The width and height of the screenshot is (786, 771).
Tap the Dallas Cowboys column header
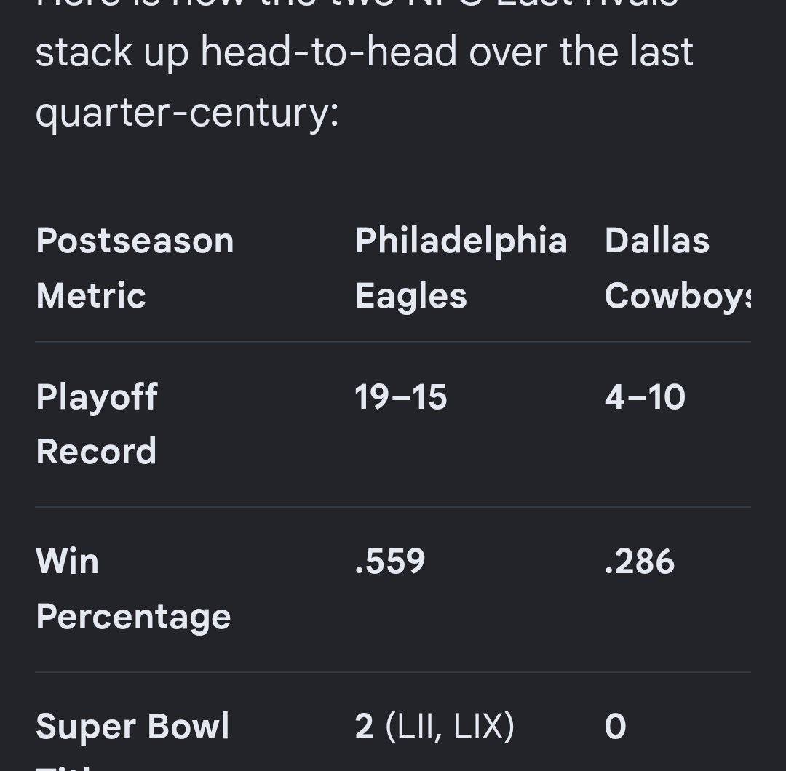pos(678,268)
